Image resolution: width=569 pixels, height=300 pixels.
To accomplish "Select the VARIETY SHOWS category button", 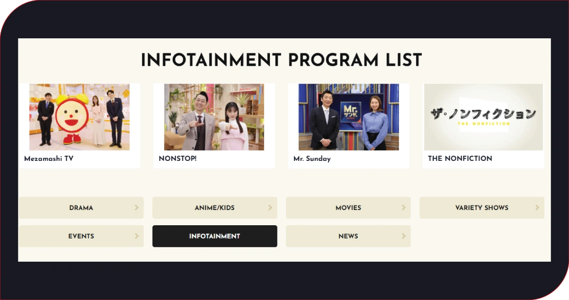I will point(482,208).
